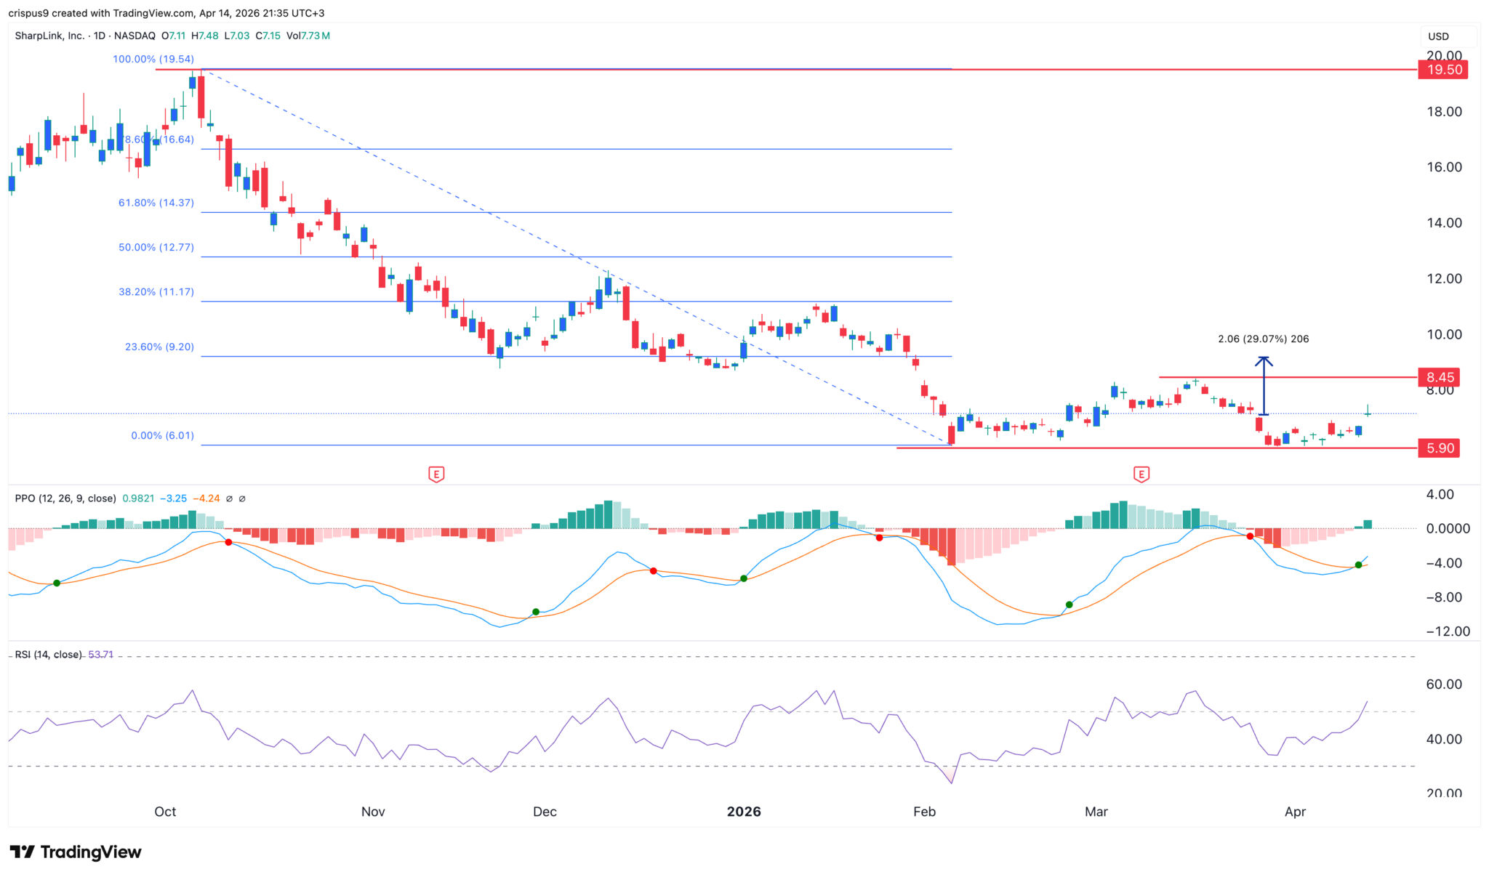Click the Feb label on time axis
The height and width of the screenshot is (877, 1489).
coord(924,812)
